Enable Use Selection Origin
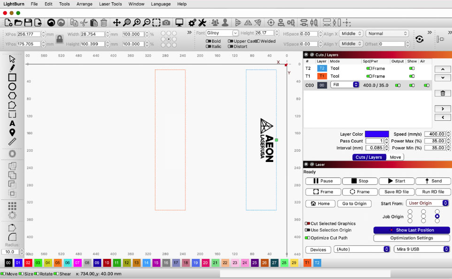The image size is (452, 279). tap(307, 230)
